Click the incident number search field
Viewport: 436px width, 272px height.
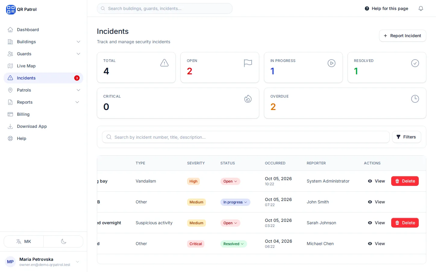click(246, 137)
